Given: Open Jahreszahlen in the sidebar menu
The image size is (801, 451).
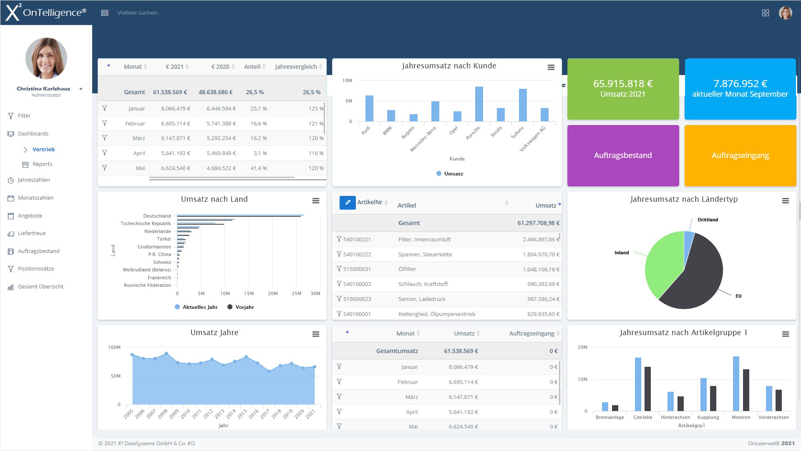Looking at the screenshot, I should coord(34,180).
